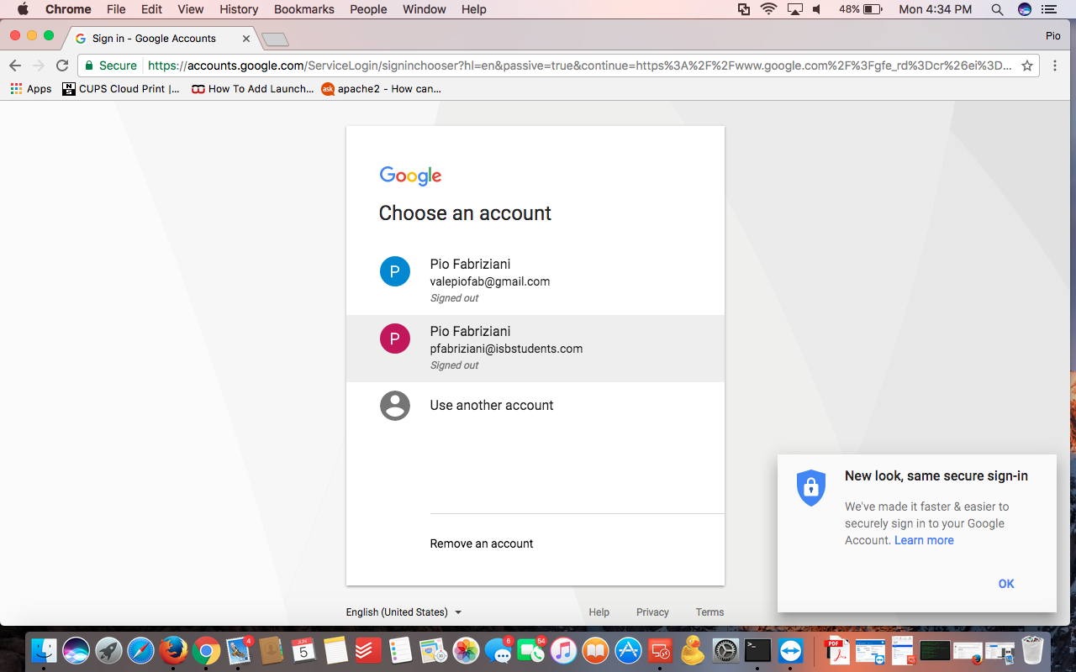
Task: Close the Sign in - Google Accounts tab
Action: (x=246, y=39)
